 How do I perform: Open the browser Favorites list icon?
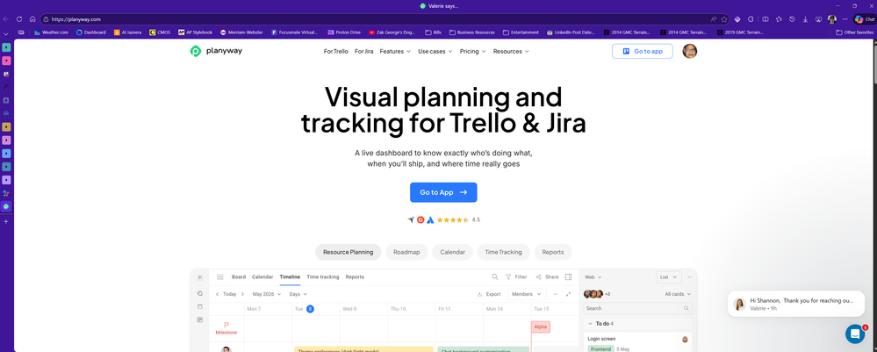(x=779, y=19)
